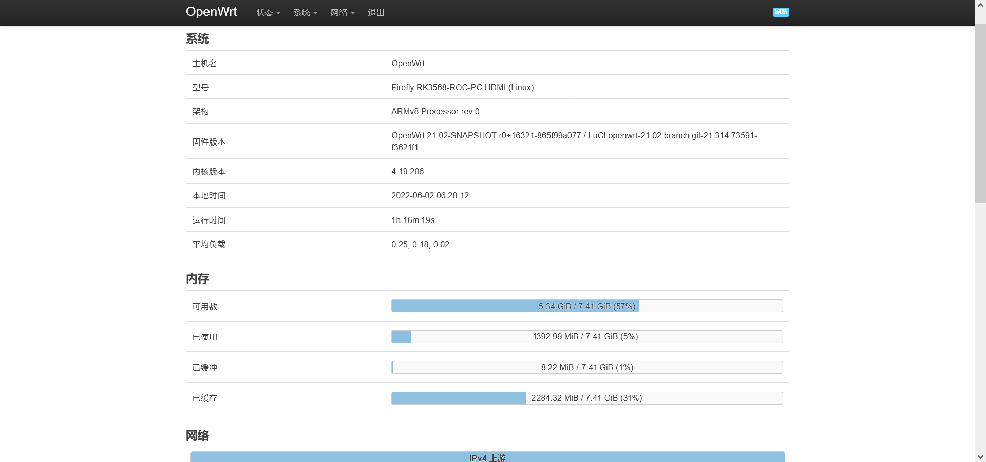Screen dimensions: 986x462
Task: Select architecture text ARMv8 Processor rev 0
Action: [435, 111]
